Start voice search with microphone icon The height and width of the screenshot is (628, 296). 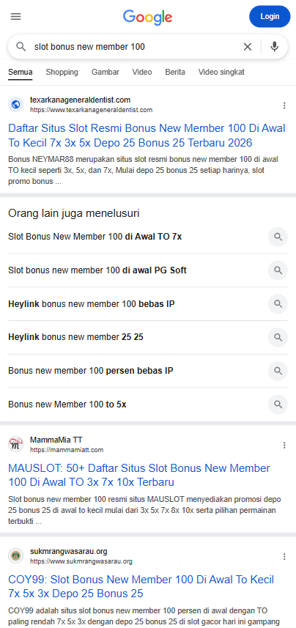(274, 47)
